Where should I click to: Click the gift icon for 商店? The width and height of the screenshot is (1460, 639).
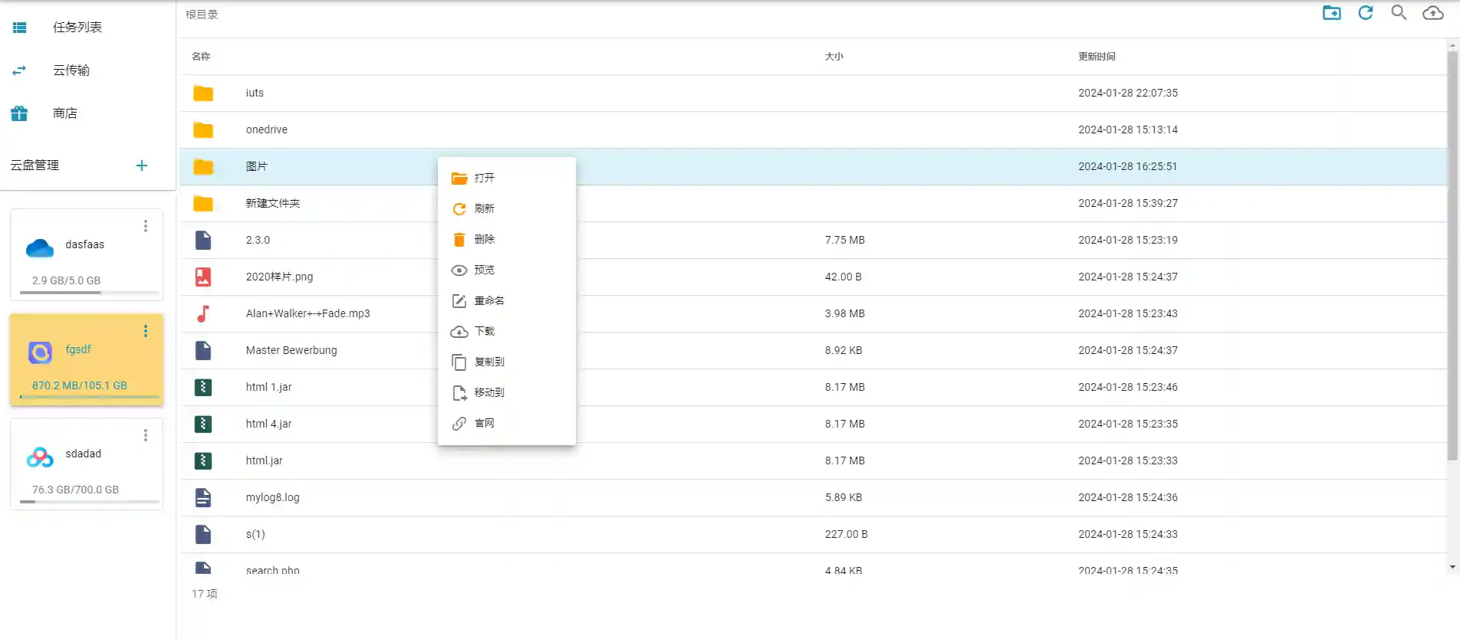[19, 113]
